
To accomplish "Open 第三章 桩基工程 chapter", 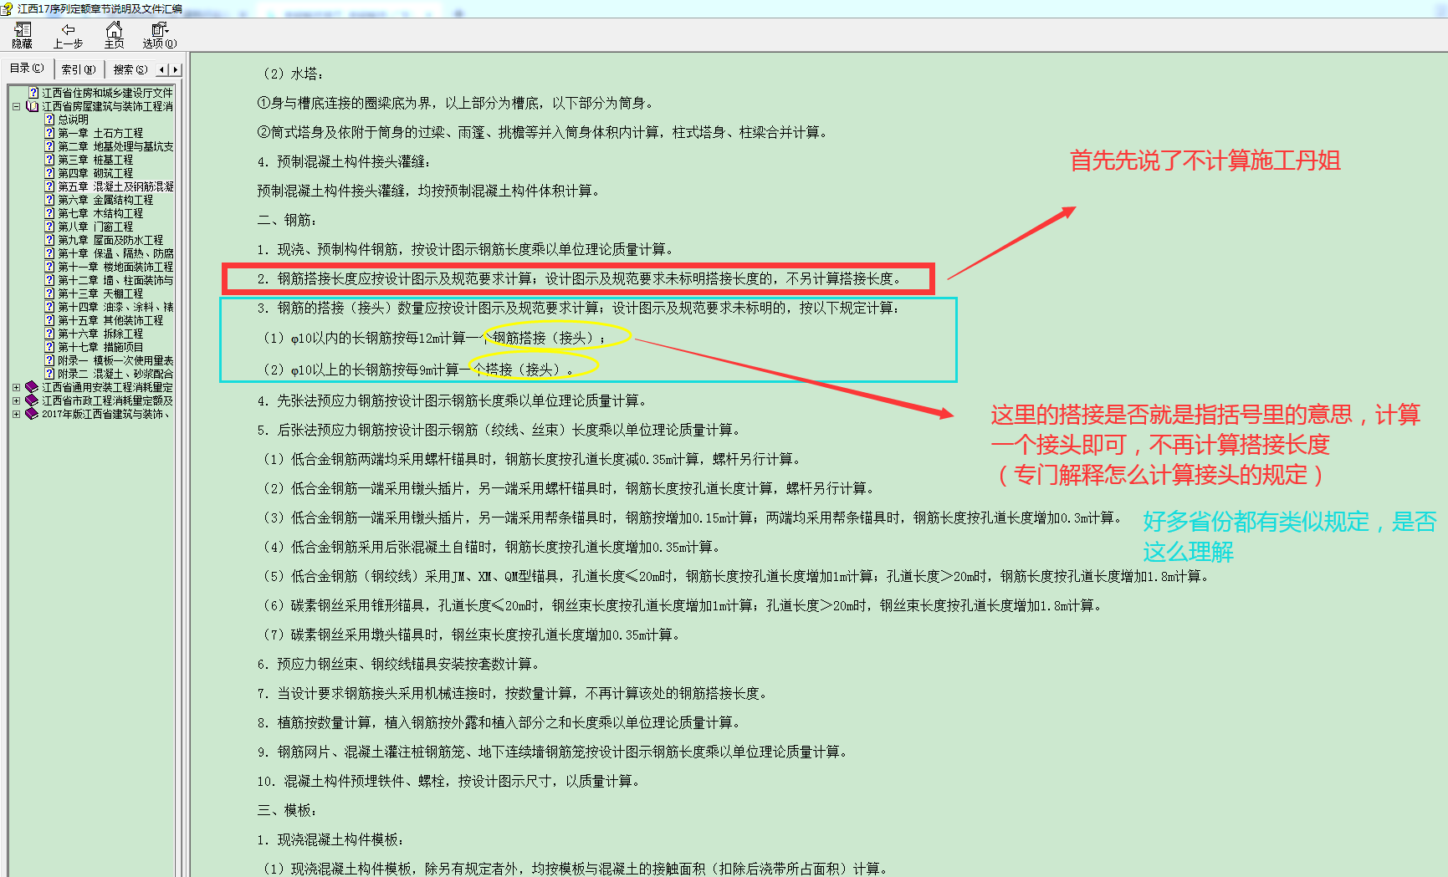I will 95,160.
